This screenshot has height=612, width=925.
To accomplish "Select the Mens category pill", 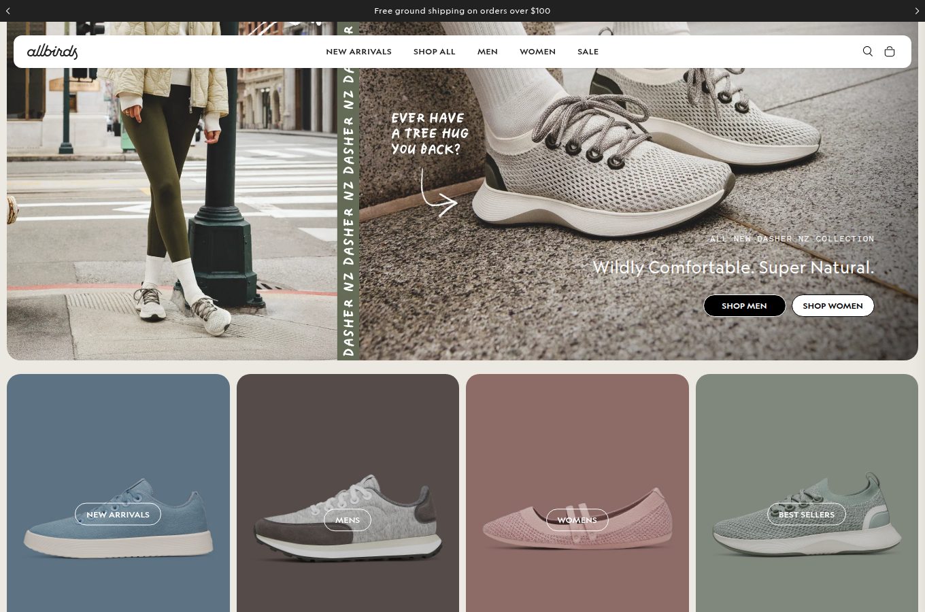I will click(348, 520).
